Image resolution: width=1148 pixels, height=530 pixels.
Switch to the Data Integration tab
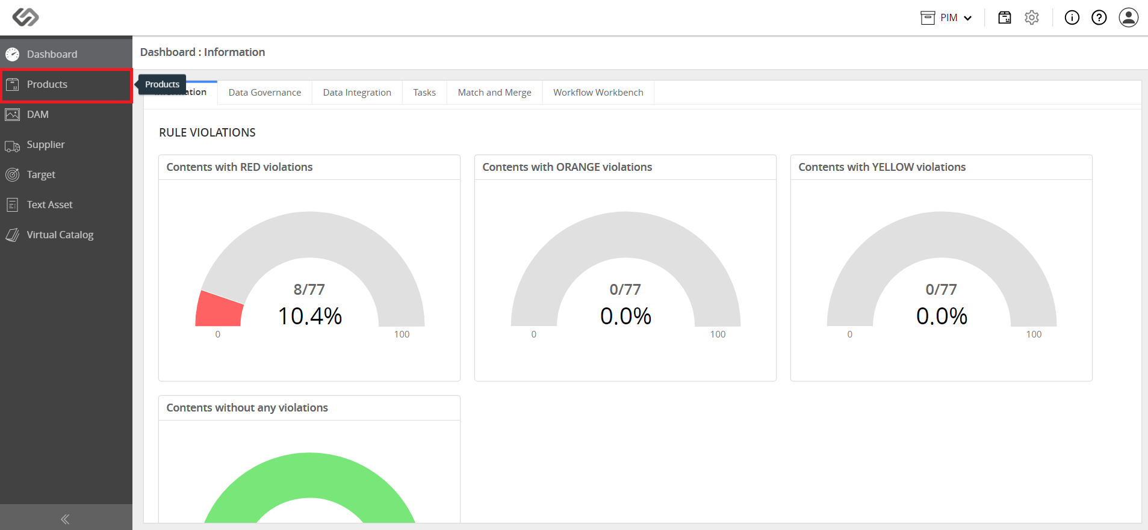357,93
